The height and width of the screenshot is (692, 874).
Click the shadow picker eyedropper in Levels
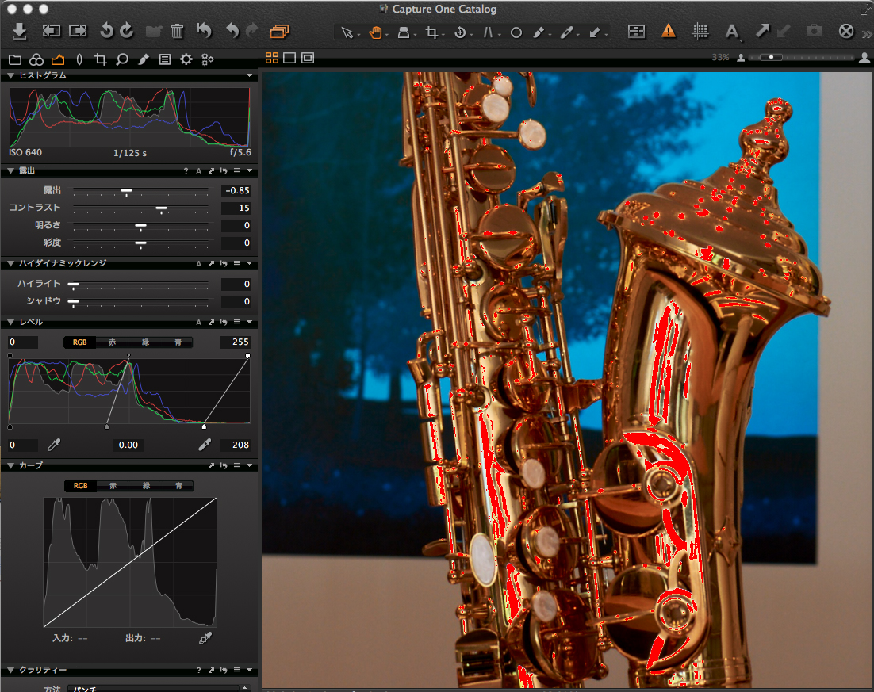point(55,445)
